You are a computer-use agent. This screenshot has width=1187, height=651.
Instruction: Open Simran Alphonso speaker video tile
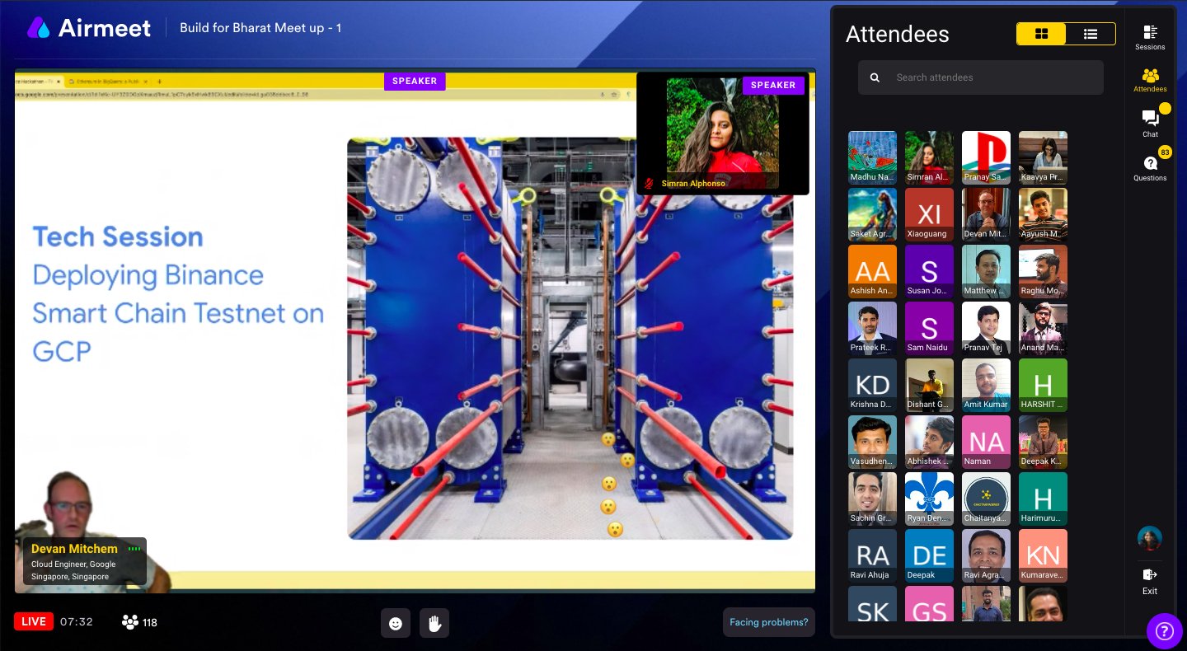click(x=723, y=133)
